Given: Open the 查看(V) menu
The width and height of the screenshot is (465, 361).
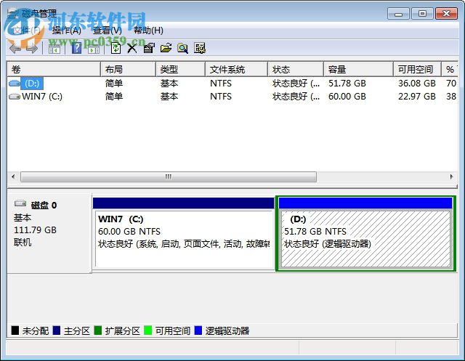Looking at the screenshot, I should coord(108,31).
